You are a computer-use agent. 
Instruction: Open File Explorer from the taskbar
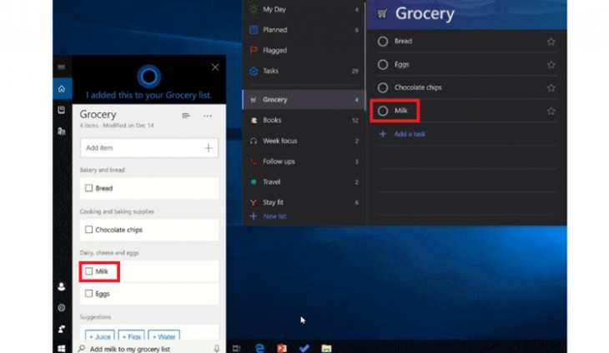[326, 348]
